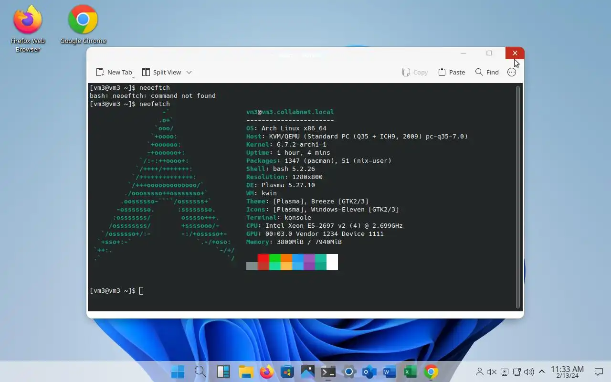
Task: Click the 'Terminal: konsole' line
Action: pyautogui.click(x=279, y=218)
